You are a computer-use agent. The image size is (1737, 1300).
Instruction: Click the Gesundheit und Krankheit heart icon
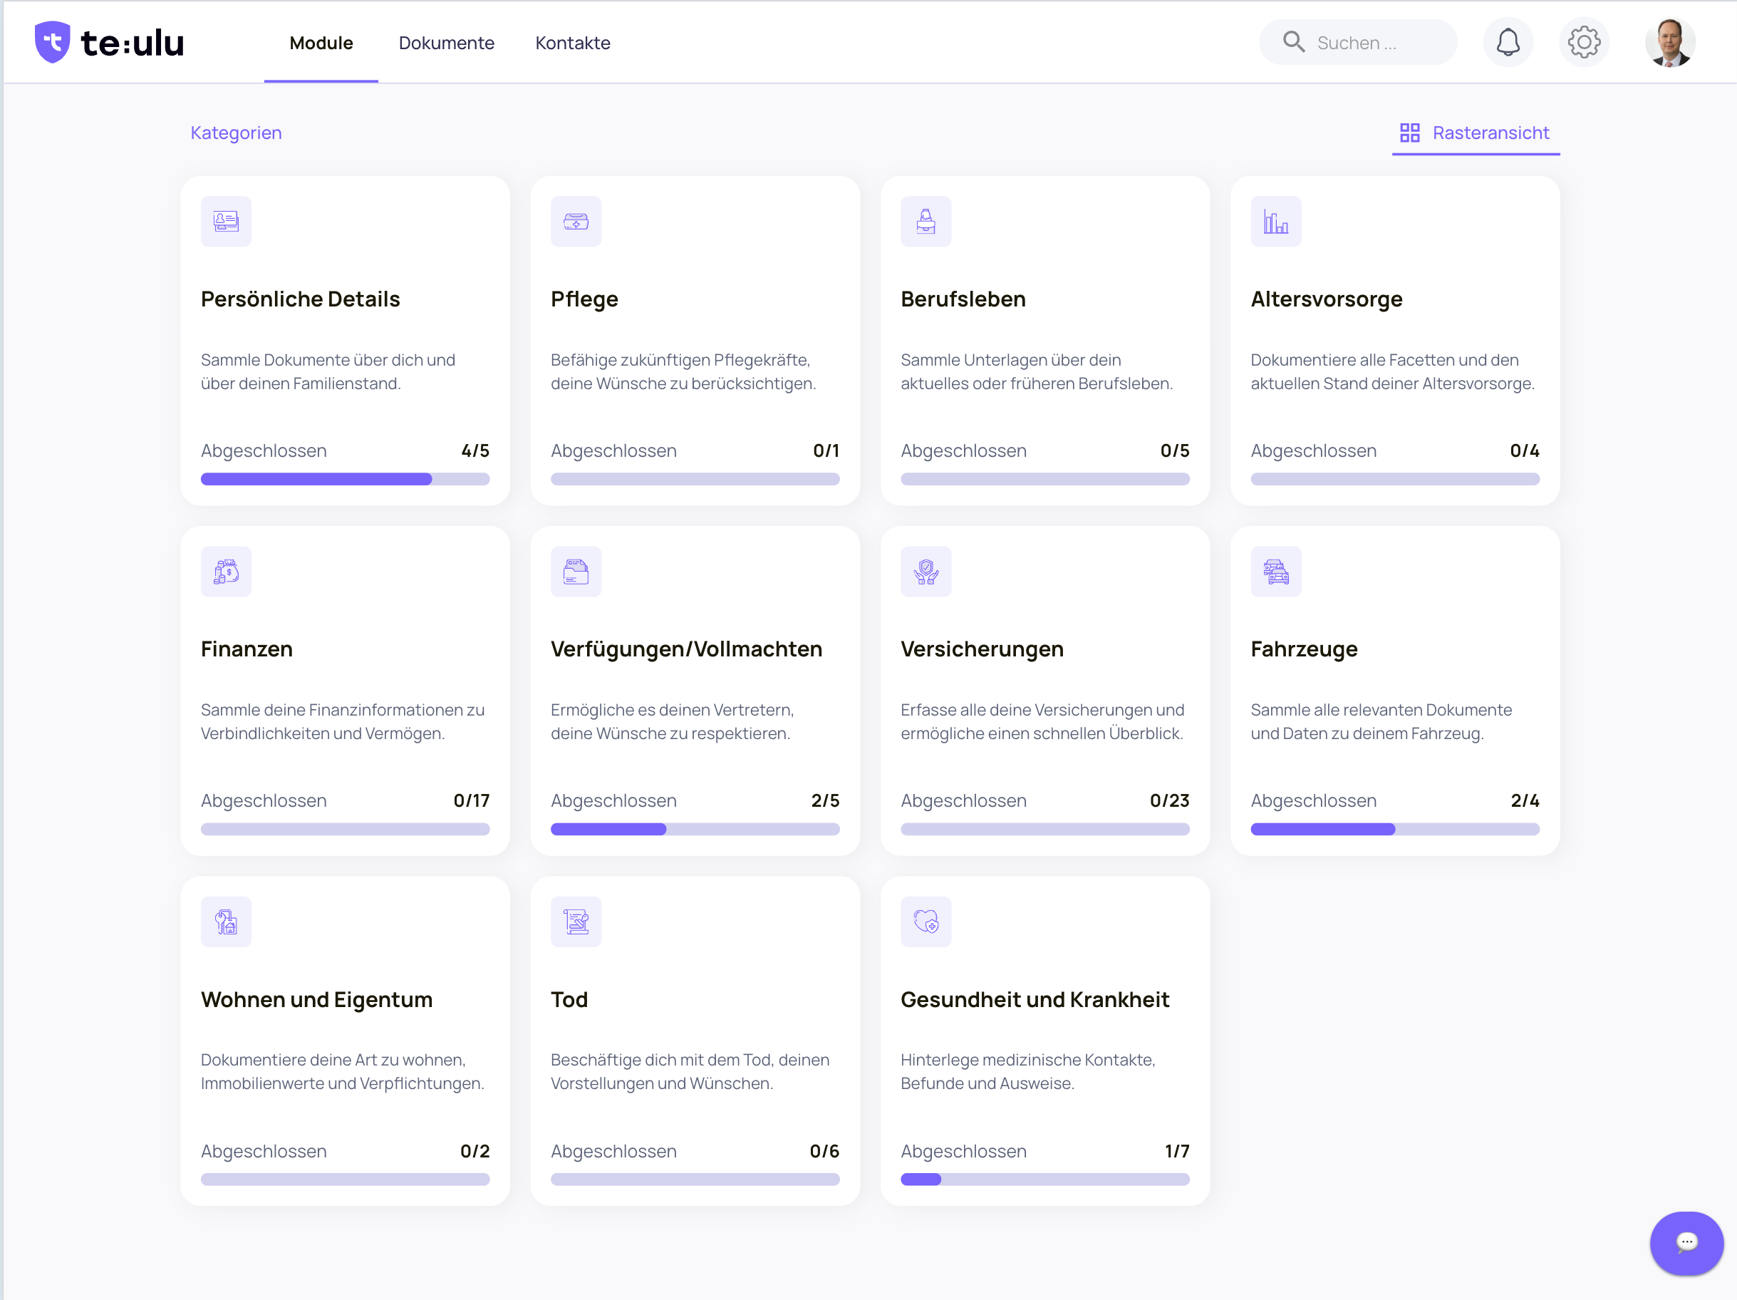[x=925, y=922]
